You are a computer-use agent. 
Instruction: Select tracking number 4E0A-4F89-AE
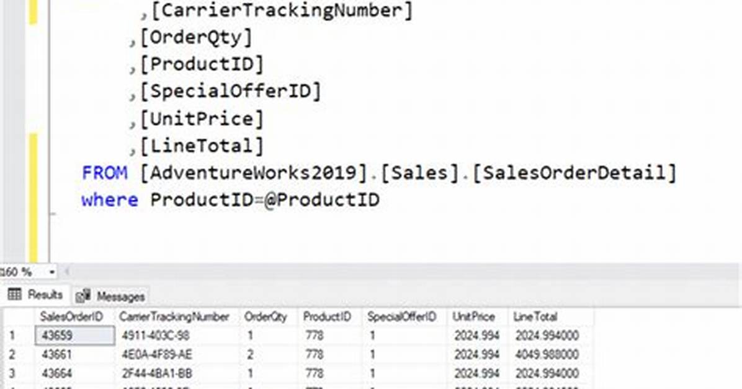(x=157, y=354)
